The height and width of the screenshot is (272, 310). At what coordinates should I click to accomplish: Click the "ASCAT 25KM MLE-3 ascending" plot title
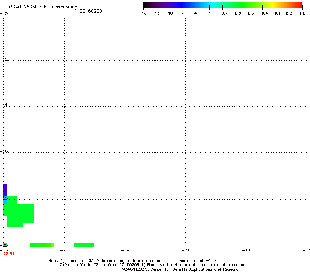click(x=43, y=7)
